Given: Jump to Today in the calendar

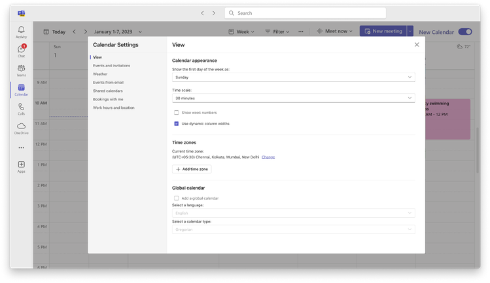Looking at the screenshot, I should click(54, 32).
